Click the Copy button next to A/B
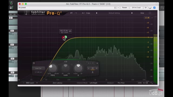This screenshot has width=173, height=97. 88,13
